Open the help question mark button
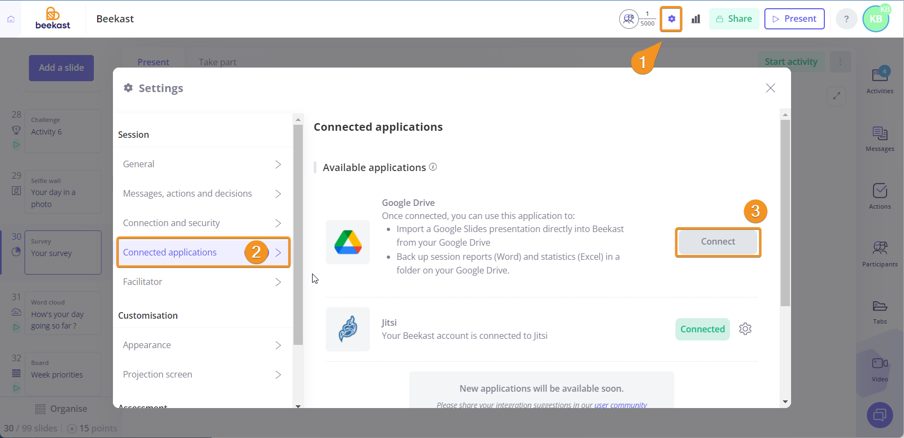 [846, 19]
